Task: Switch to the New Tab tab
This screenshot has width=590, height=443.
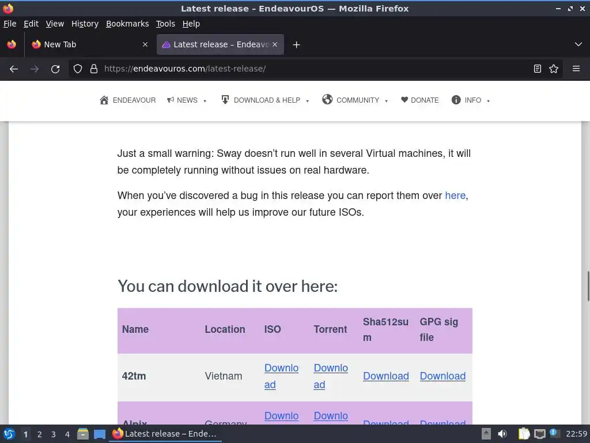Action: point(89,44)
